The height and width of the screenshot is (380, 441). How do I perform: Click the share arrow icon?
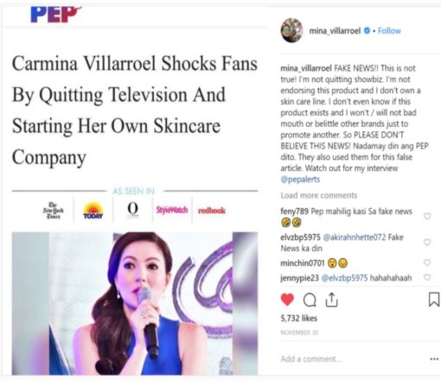coord(331,300)
